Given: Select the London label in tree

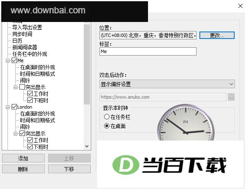Looking at the screenshot, I should (x=25, y=107).
